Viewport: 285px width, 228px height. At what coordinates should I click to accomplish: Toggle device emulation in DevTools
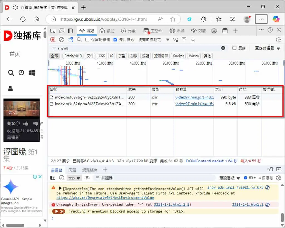click(x=62, y=31)
